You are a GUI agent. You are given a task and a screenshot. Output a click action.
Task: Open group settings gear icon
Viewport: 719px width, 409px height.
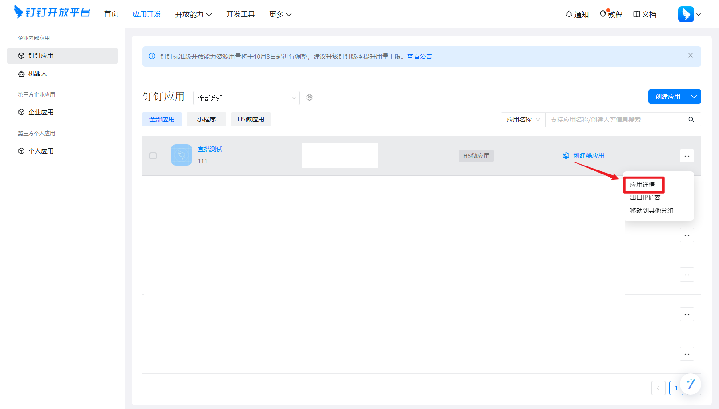[x=310, y=97]
